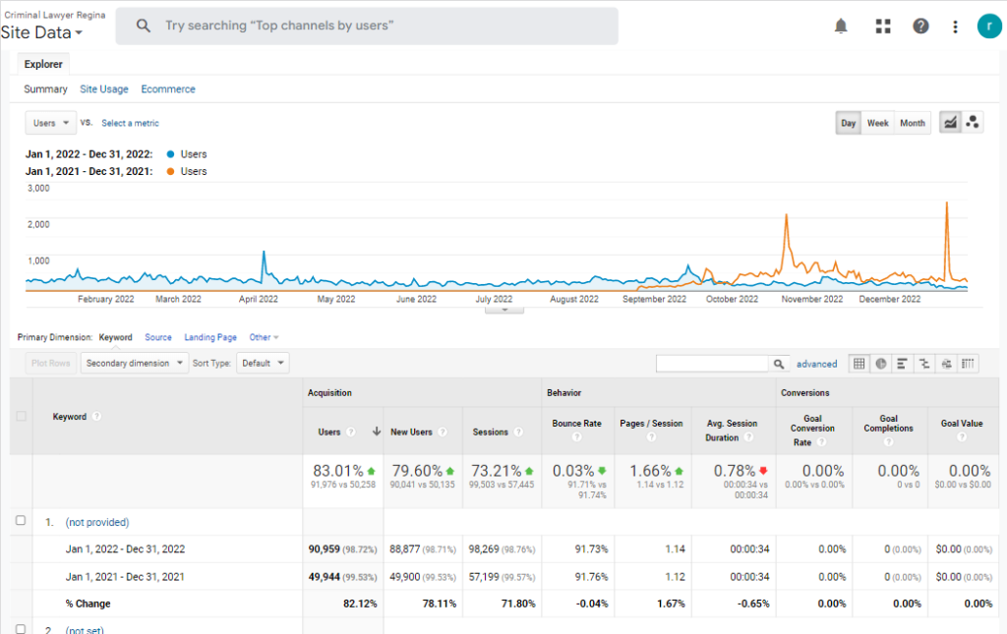
Task: Click the table search magnifier button
Action: (779, 364)
